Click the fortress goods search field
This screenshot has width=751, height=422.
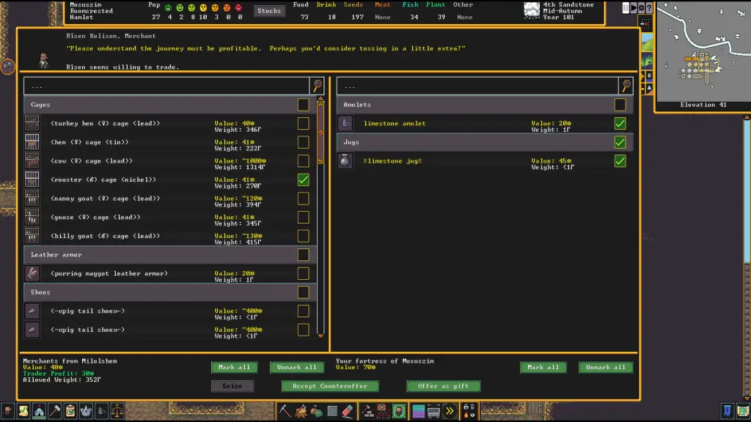[x=477, y=86]
